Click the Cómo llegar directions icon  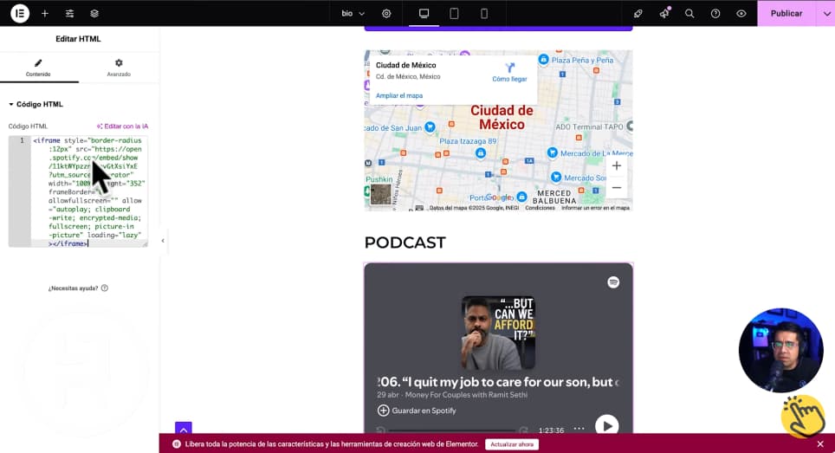tap(509, 68)
